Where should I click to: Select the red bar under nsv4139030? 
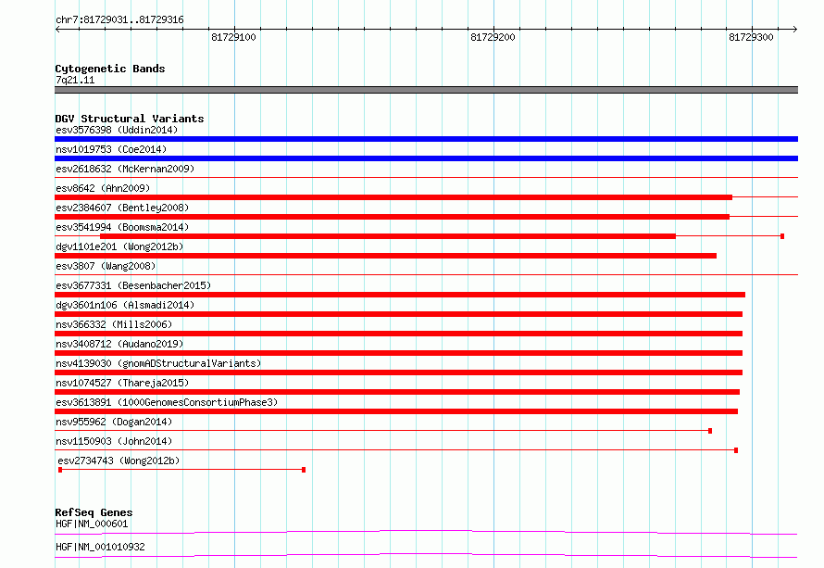(398, 372)
